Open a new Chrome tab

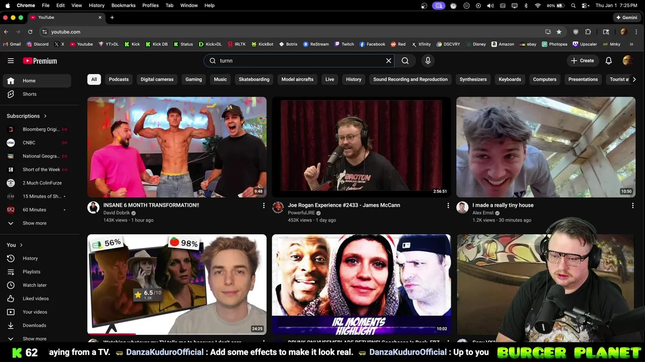pos(112,18)
